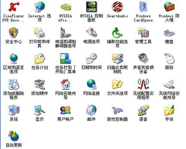Open 辅助功能选项 wheelchair icon
Screen dimensions: 186x149
[117, 33]
